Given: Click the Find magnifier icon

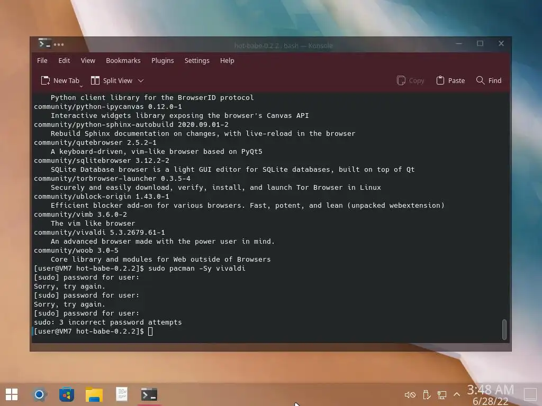Looking at the screenshot, I should [480, 80].
